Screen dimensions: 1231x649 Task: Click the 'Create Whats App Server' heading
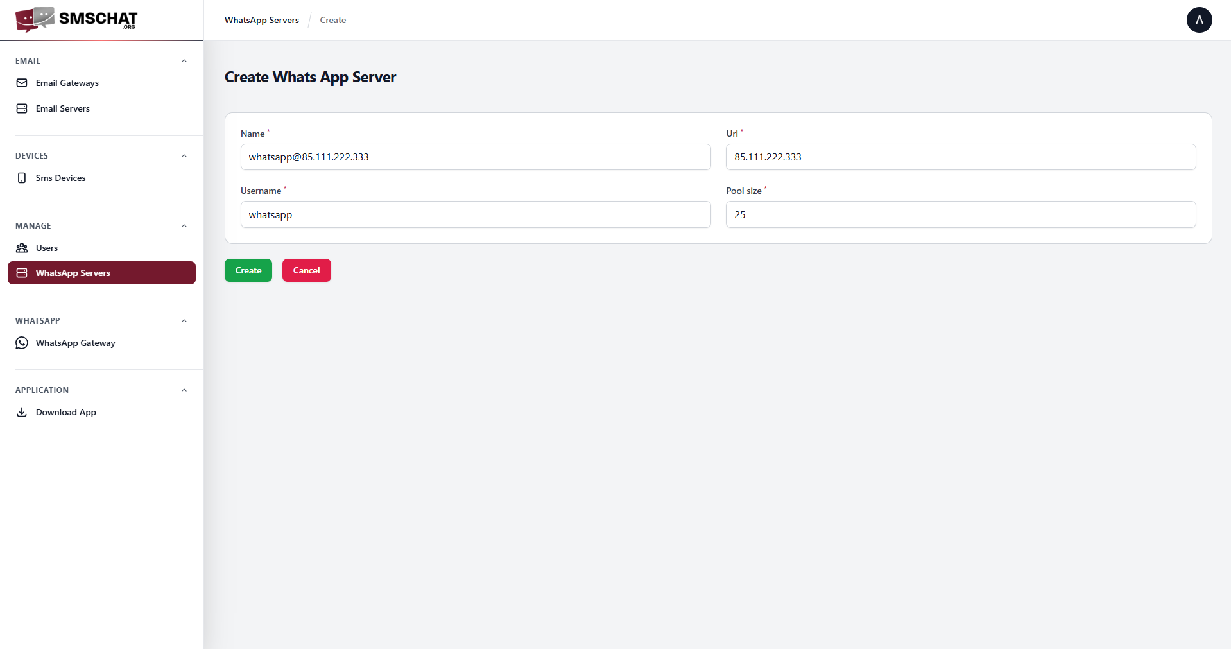pos(310,77)
